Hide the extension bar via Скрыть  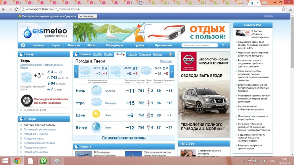(x=268, y=16)
